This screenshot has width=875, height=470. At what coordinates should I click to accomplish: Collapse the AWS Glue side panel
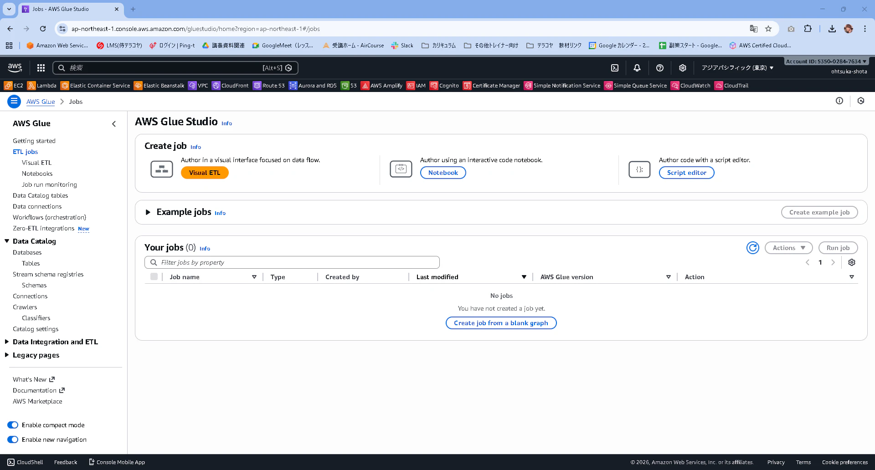tap(114, 124)
